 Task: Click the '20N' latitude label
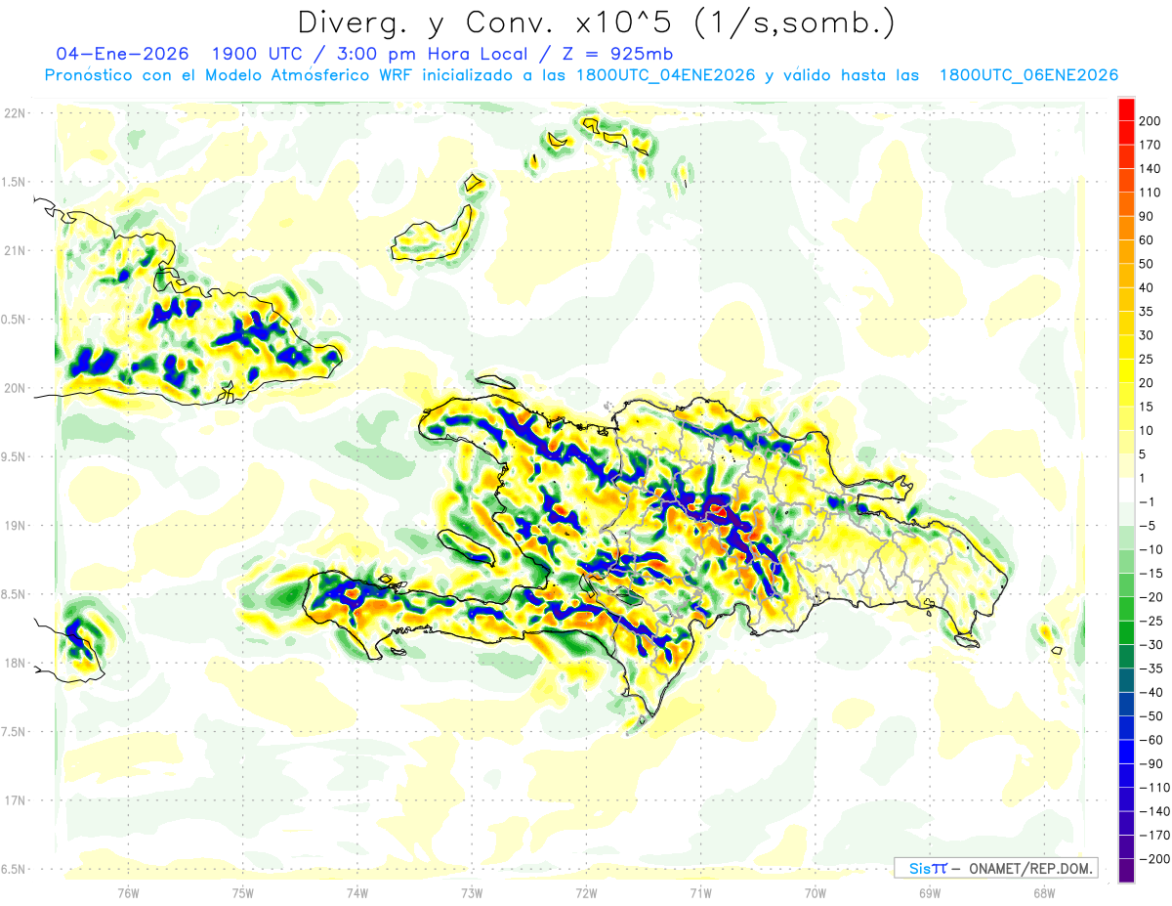(14, 388)
